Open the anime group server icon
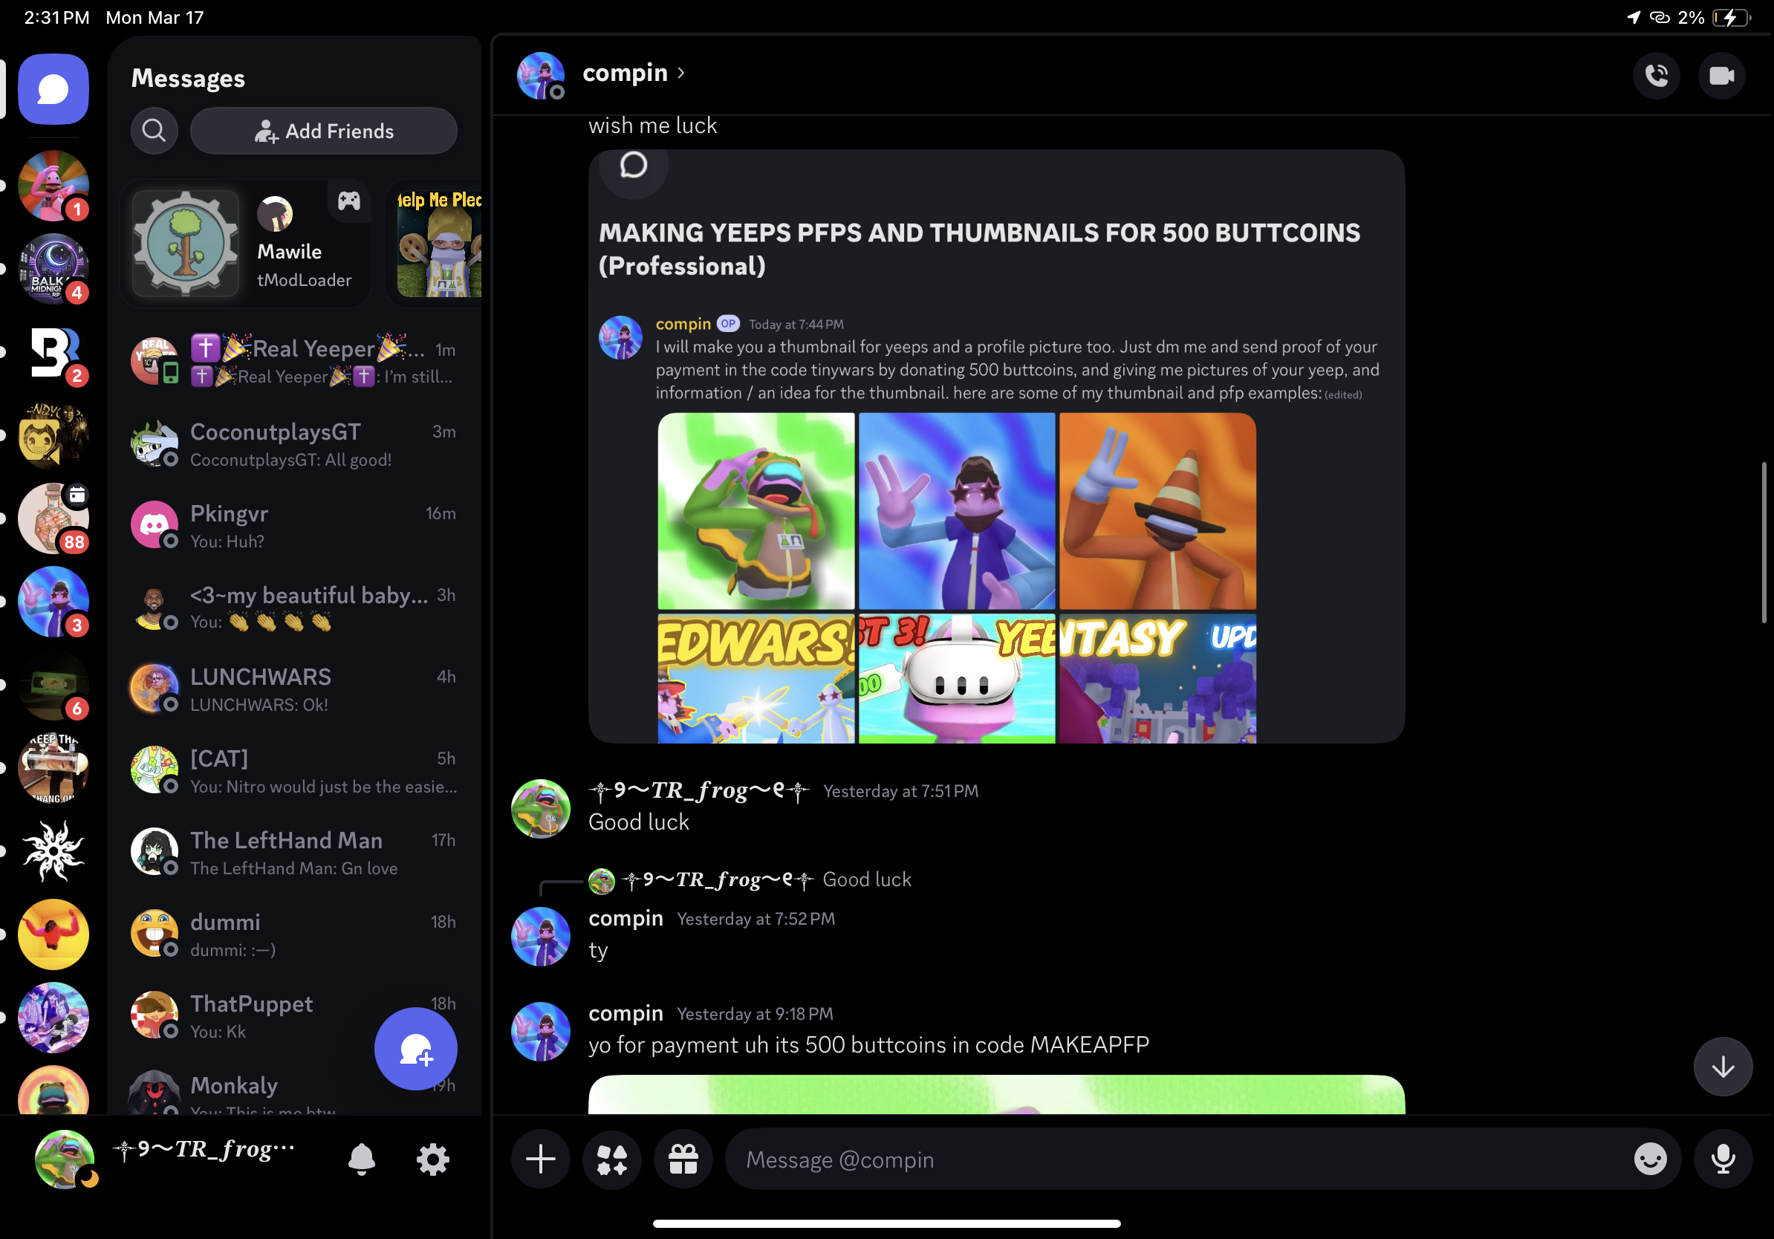Screen dimensions: 1774x1239 tap(53, 1018)
